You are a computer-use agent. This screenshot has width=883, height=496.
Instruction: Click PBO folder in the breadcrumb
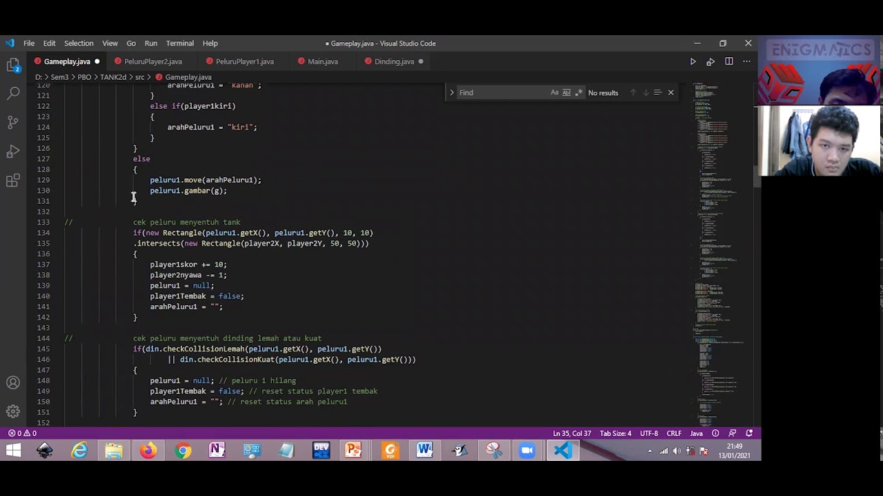click(84, 77)
